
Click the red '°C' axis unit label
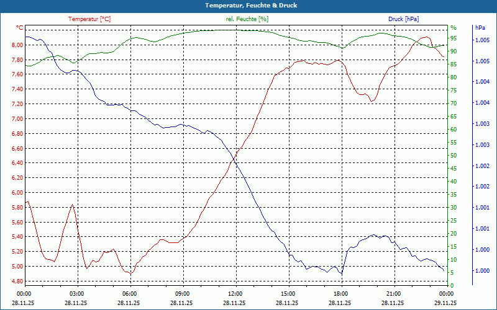tap(20, 28)
